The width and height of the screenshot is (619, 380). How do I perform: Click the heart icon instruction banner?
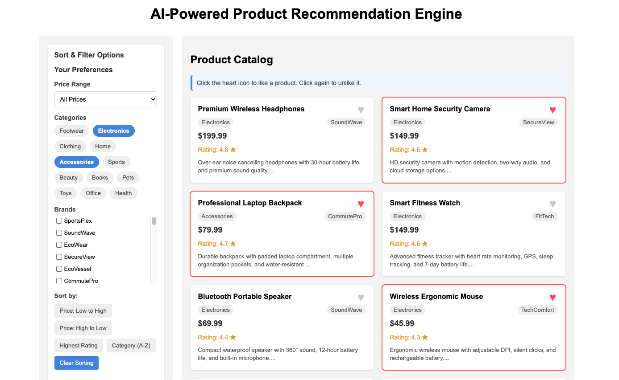[x=378, y=83]
